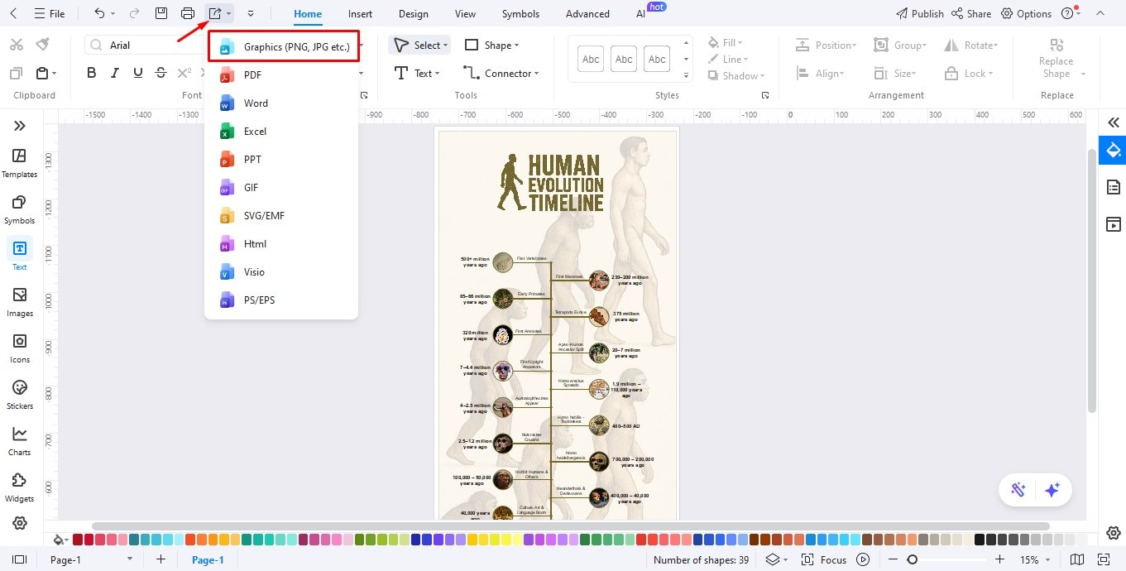This screenshot has width=1126, height=571.
Task: Open the Symbols sidebar panel
Action: coord(20,209)
